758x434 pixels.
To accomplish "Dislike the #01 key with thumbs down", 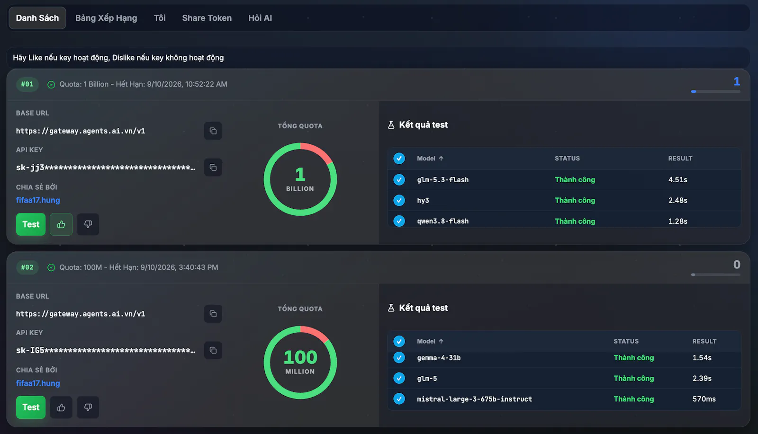I will coord(88,224).
